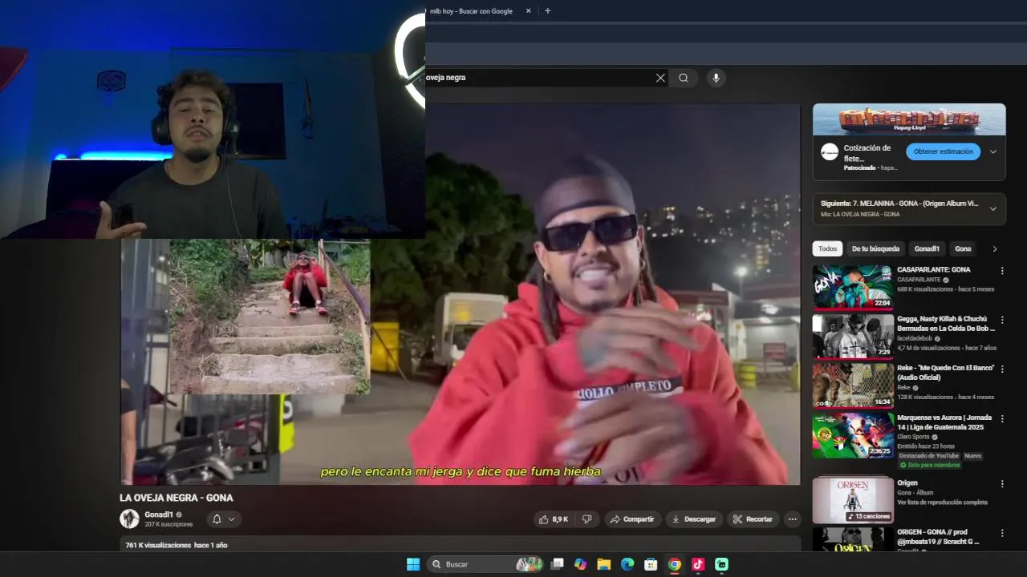Close the 'mlb hoy - Buscar con Google' tab
1027x577 pixels.
pos(528,11)
